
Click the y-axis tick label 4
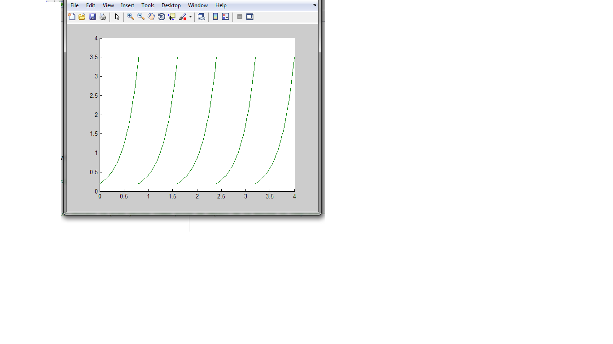tap(96, 39)
